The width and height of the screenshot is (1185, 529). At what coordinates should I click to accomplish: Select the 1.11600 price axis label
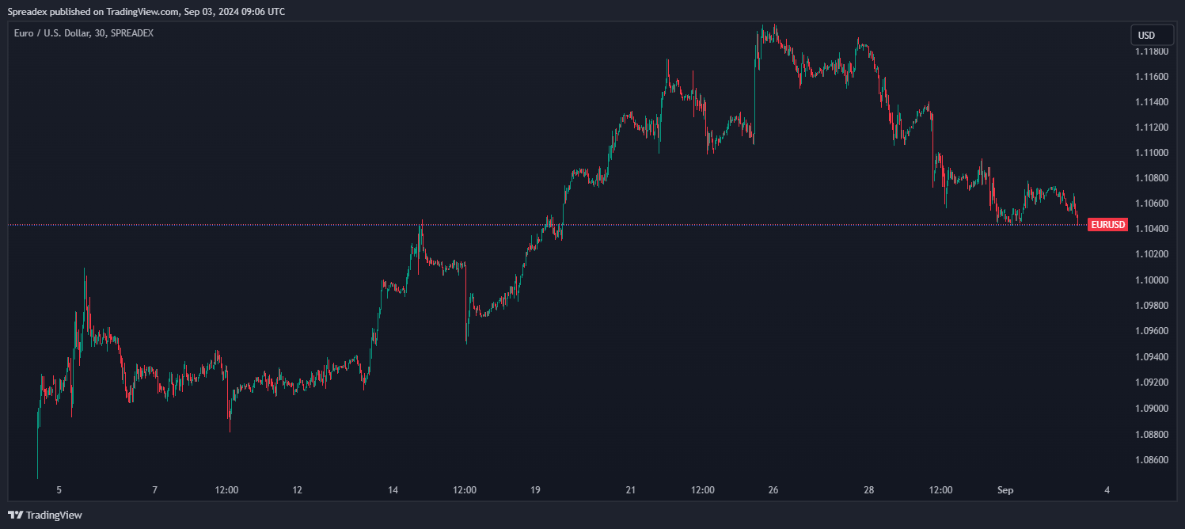pyautogui.click(x=1153, y=77)
